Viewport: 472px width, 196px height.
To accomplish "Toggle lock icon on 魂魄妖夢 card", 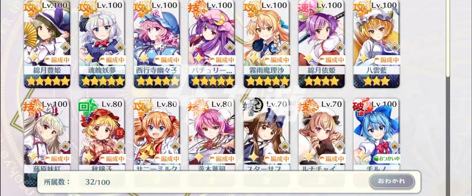I will (x=120, y=46).
